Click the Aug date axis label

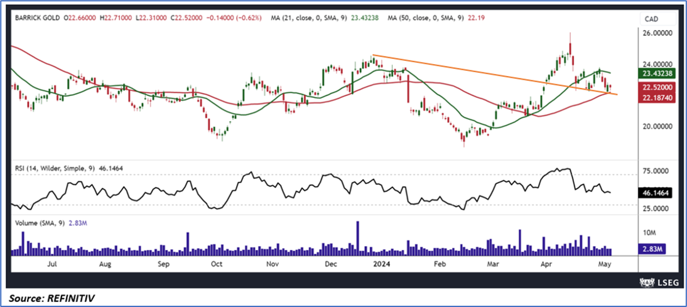[x=105, y=264]
